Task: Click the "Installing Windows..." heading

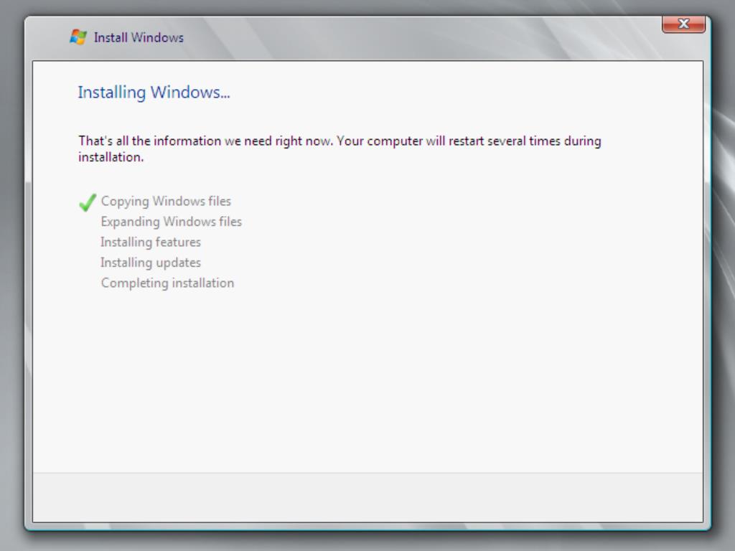Action: pyautogui.click(x=154, y=93)
